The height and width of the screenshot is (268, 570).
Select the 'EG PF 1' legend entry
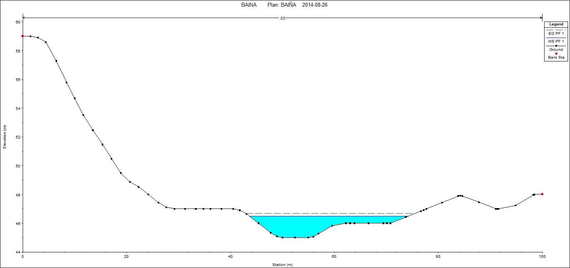coord(556,34)
